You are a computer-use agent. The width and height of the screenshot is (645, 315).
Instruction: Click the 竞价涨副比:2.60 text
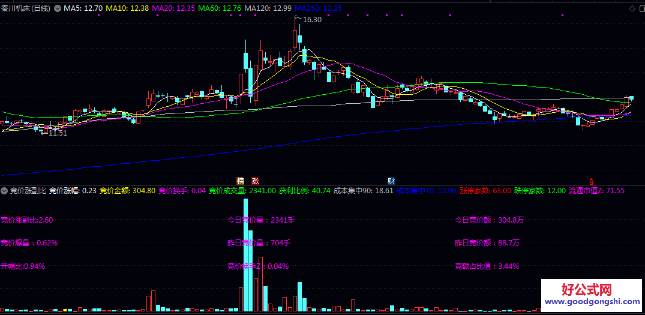point(27,220)
